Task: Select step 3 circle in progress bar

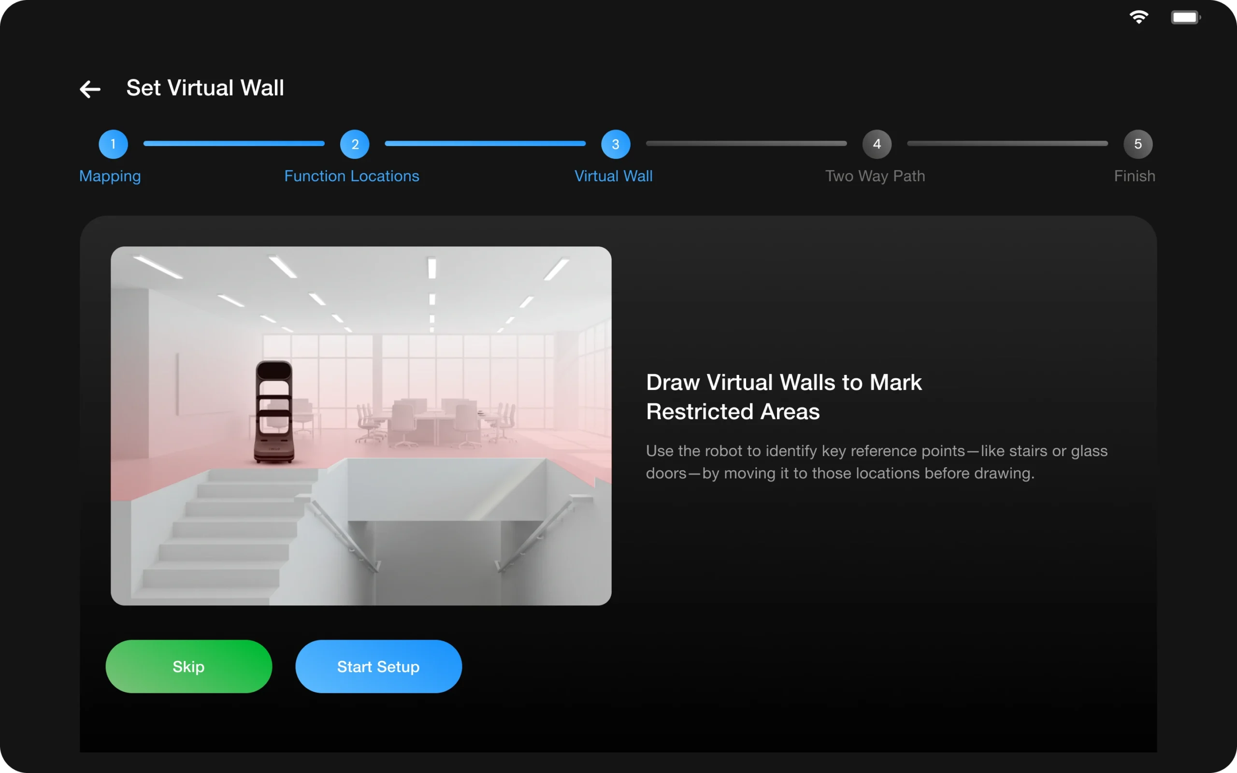Action: (x=616, y=144)
